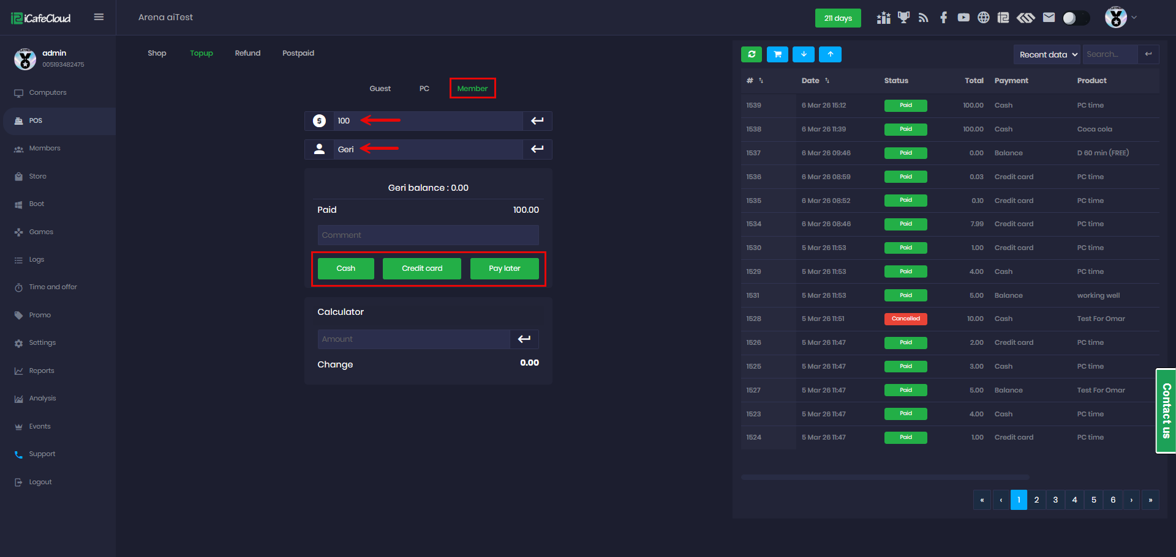The width and height of the screenshot is (1176, 557).
Task: Click the Comment input field
Action: tap(428, 235)
